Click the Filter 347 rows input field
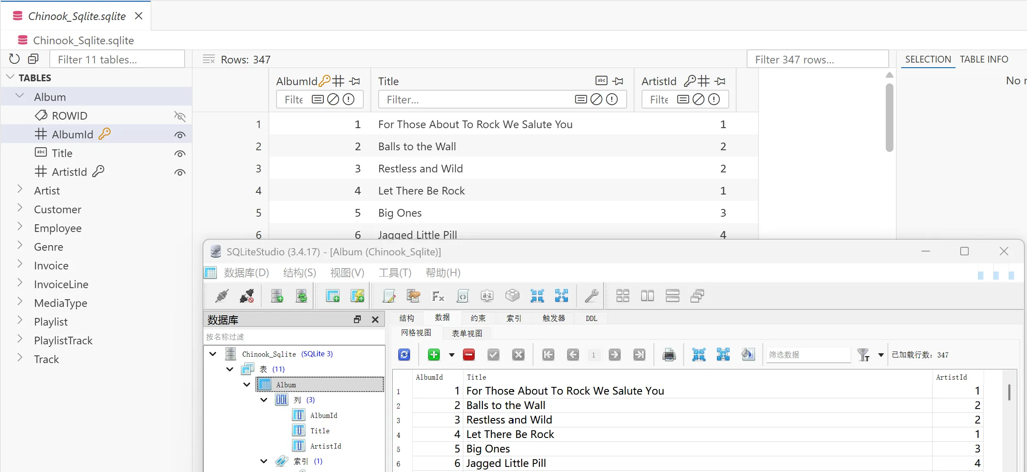This screenshot has width=1027, height=472. 817,59
